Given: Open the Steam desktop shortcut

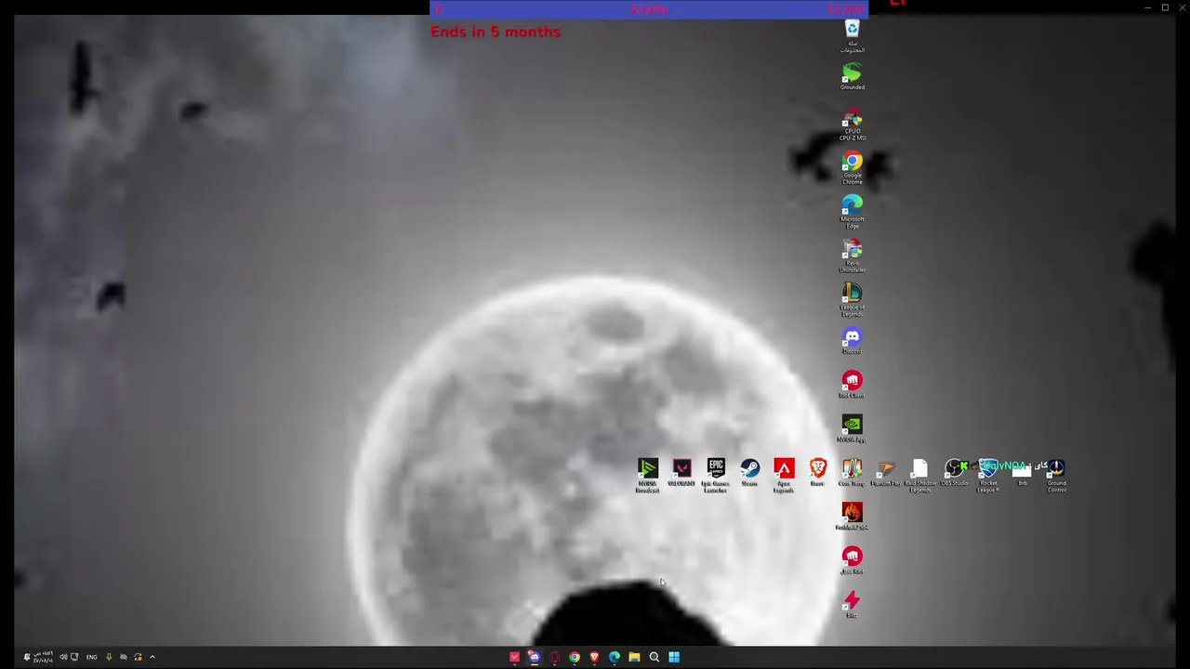Looking at the screenshot, I should point(749,472).
